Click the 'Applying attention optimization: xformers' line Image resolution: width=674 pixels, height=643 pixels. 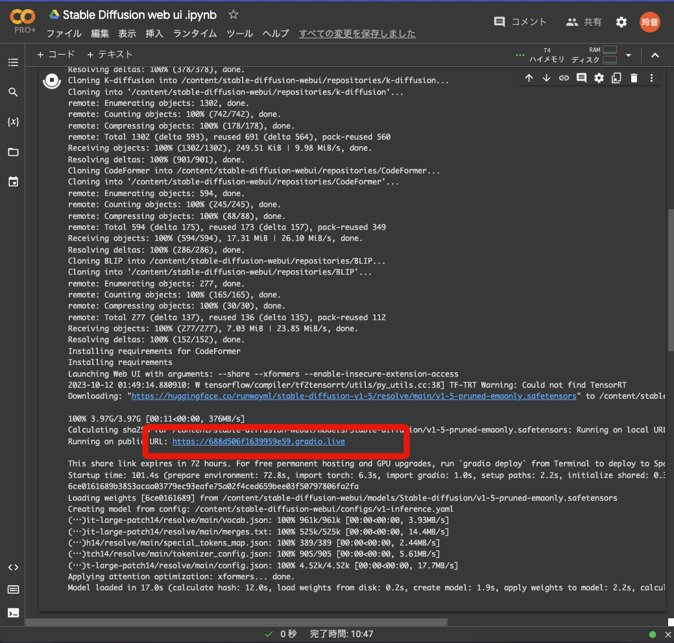tap(181, 576)
